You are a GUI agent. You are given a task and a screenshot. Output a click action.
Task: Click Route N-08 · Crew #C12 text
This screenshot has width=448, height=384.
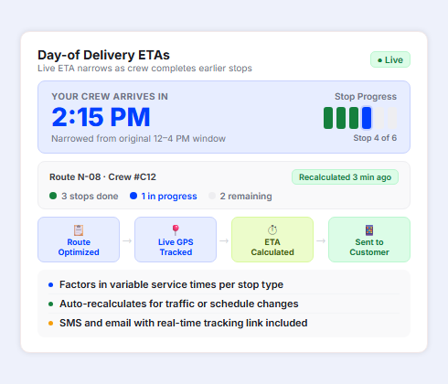pos(102,177)
